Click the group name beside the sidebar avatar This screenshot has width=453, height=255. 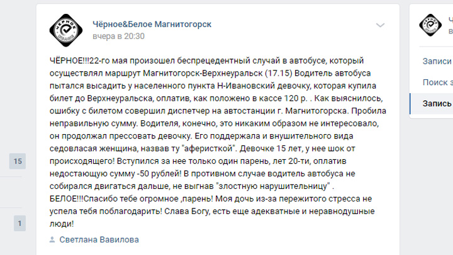(x=450, y=20)
